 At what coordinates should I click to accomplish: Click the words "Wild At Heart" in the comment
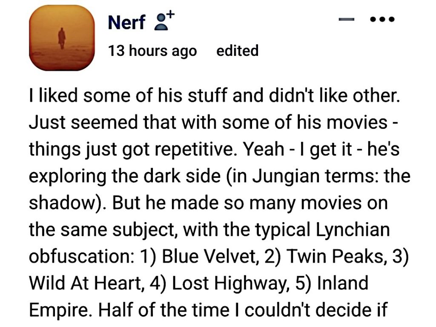pos(86,283)
